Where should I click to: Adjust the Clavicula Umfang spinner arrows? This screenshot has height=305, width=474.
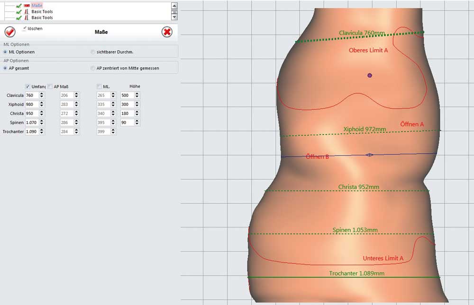(x=42, y=96)
